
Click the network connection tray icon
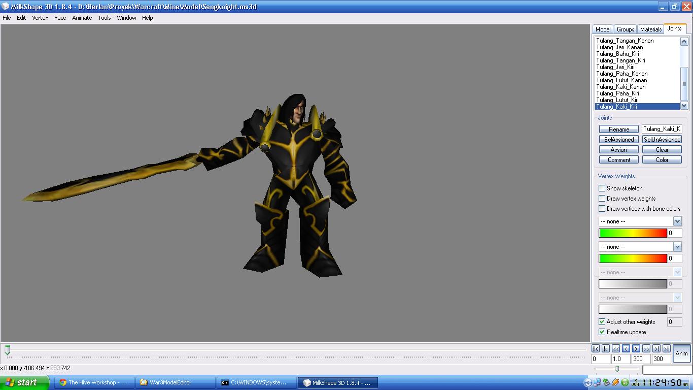point(597,382)
